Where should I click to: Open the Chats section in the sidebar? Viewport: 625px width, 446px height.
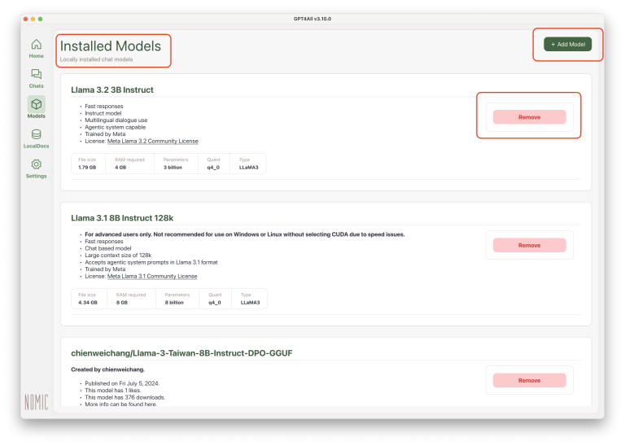coord(36,78)
